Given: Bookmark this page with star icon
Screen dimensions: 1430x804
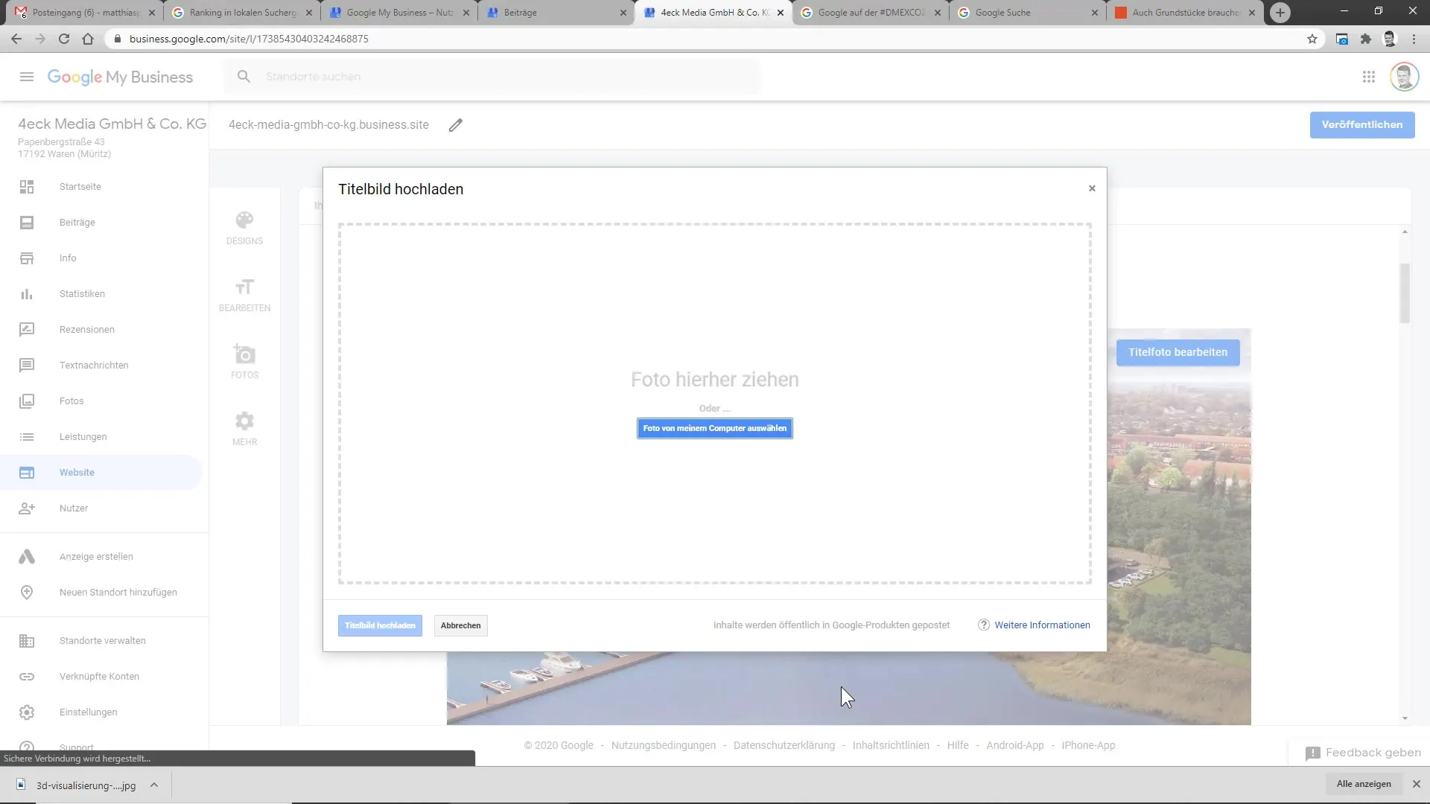Looking at the screenshot, I should (x=1312, y=39).
